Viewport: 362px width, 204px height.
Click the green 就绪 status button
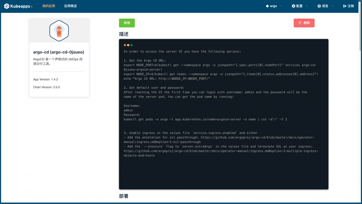click(127, 23)
